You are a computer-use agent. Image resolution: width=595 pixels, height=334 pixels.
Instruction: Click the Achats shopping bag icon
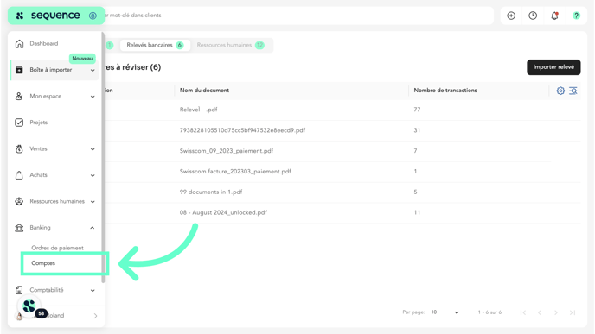(19, 175)
